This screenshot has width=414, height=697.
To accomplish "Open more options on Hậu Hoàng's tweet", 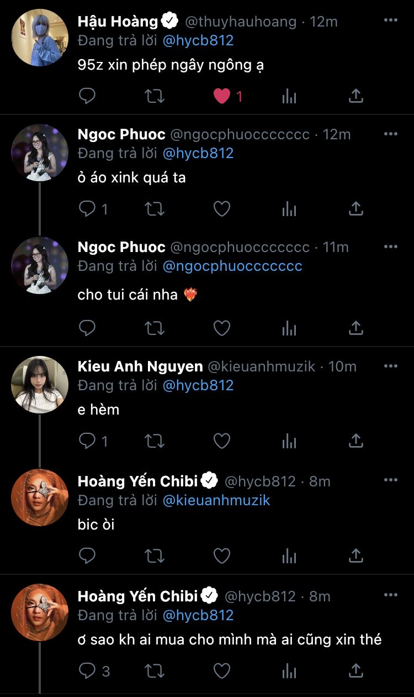I will [390, 20].
